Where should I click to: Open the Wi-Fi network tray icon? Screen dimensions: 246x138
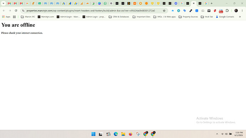coord(222,134)
